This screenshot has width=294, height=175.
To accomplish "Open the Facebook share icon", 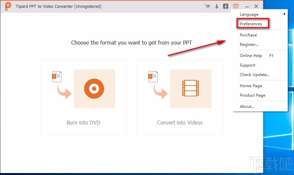I will point(226,6).
